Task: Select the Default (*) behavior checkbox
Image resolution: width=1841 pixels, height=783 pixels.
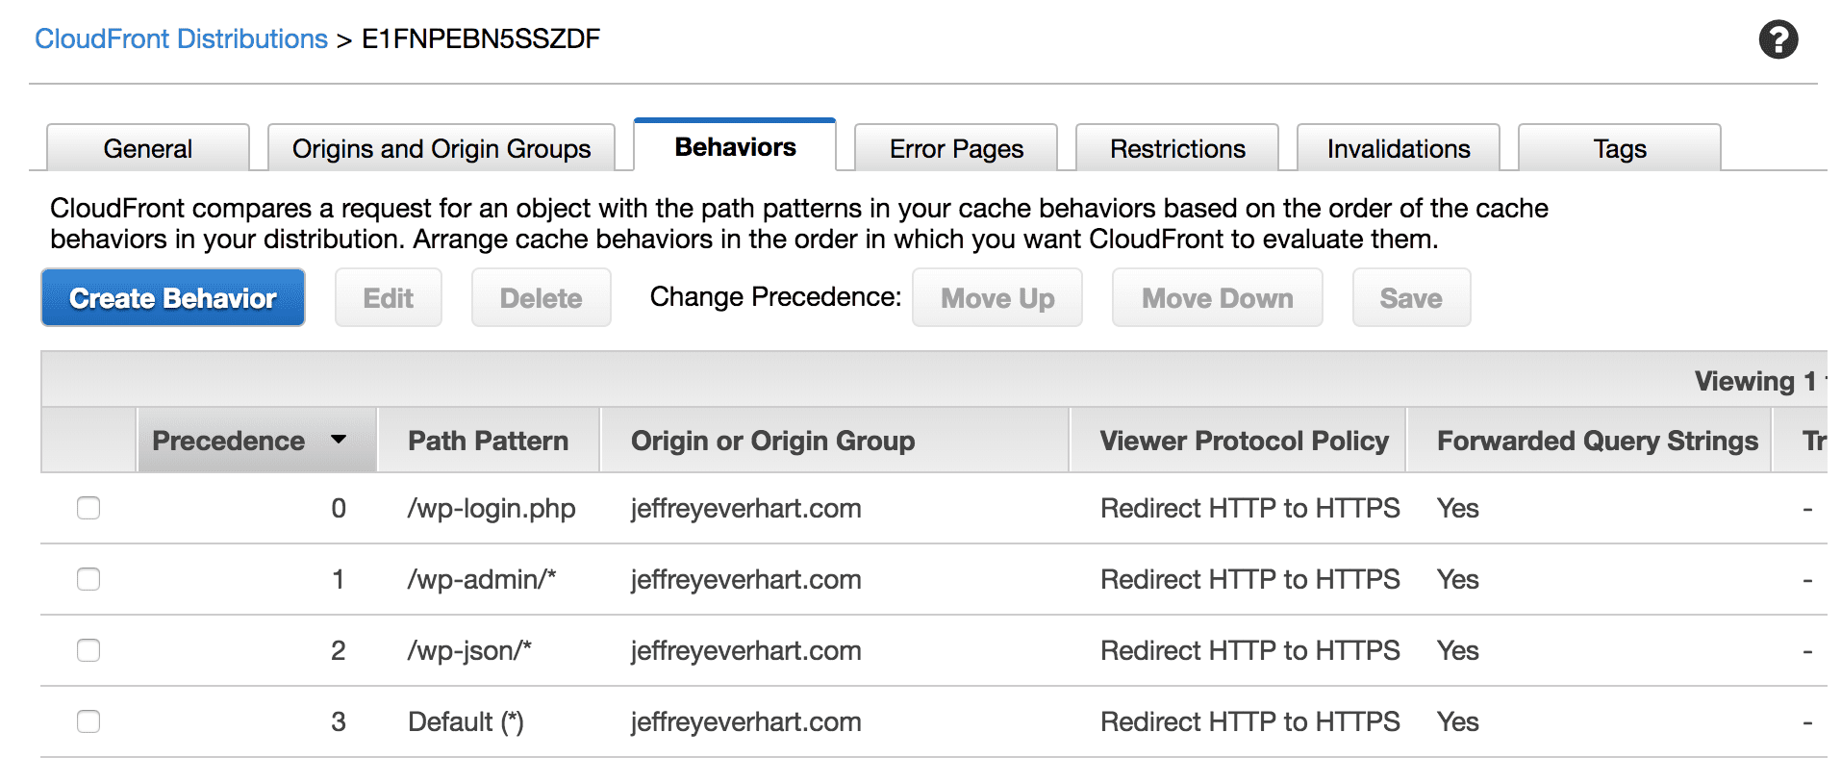Action: pos(88,720)
